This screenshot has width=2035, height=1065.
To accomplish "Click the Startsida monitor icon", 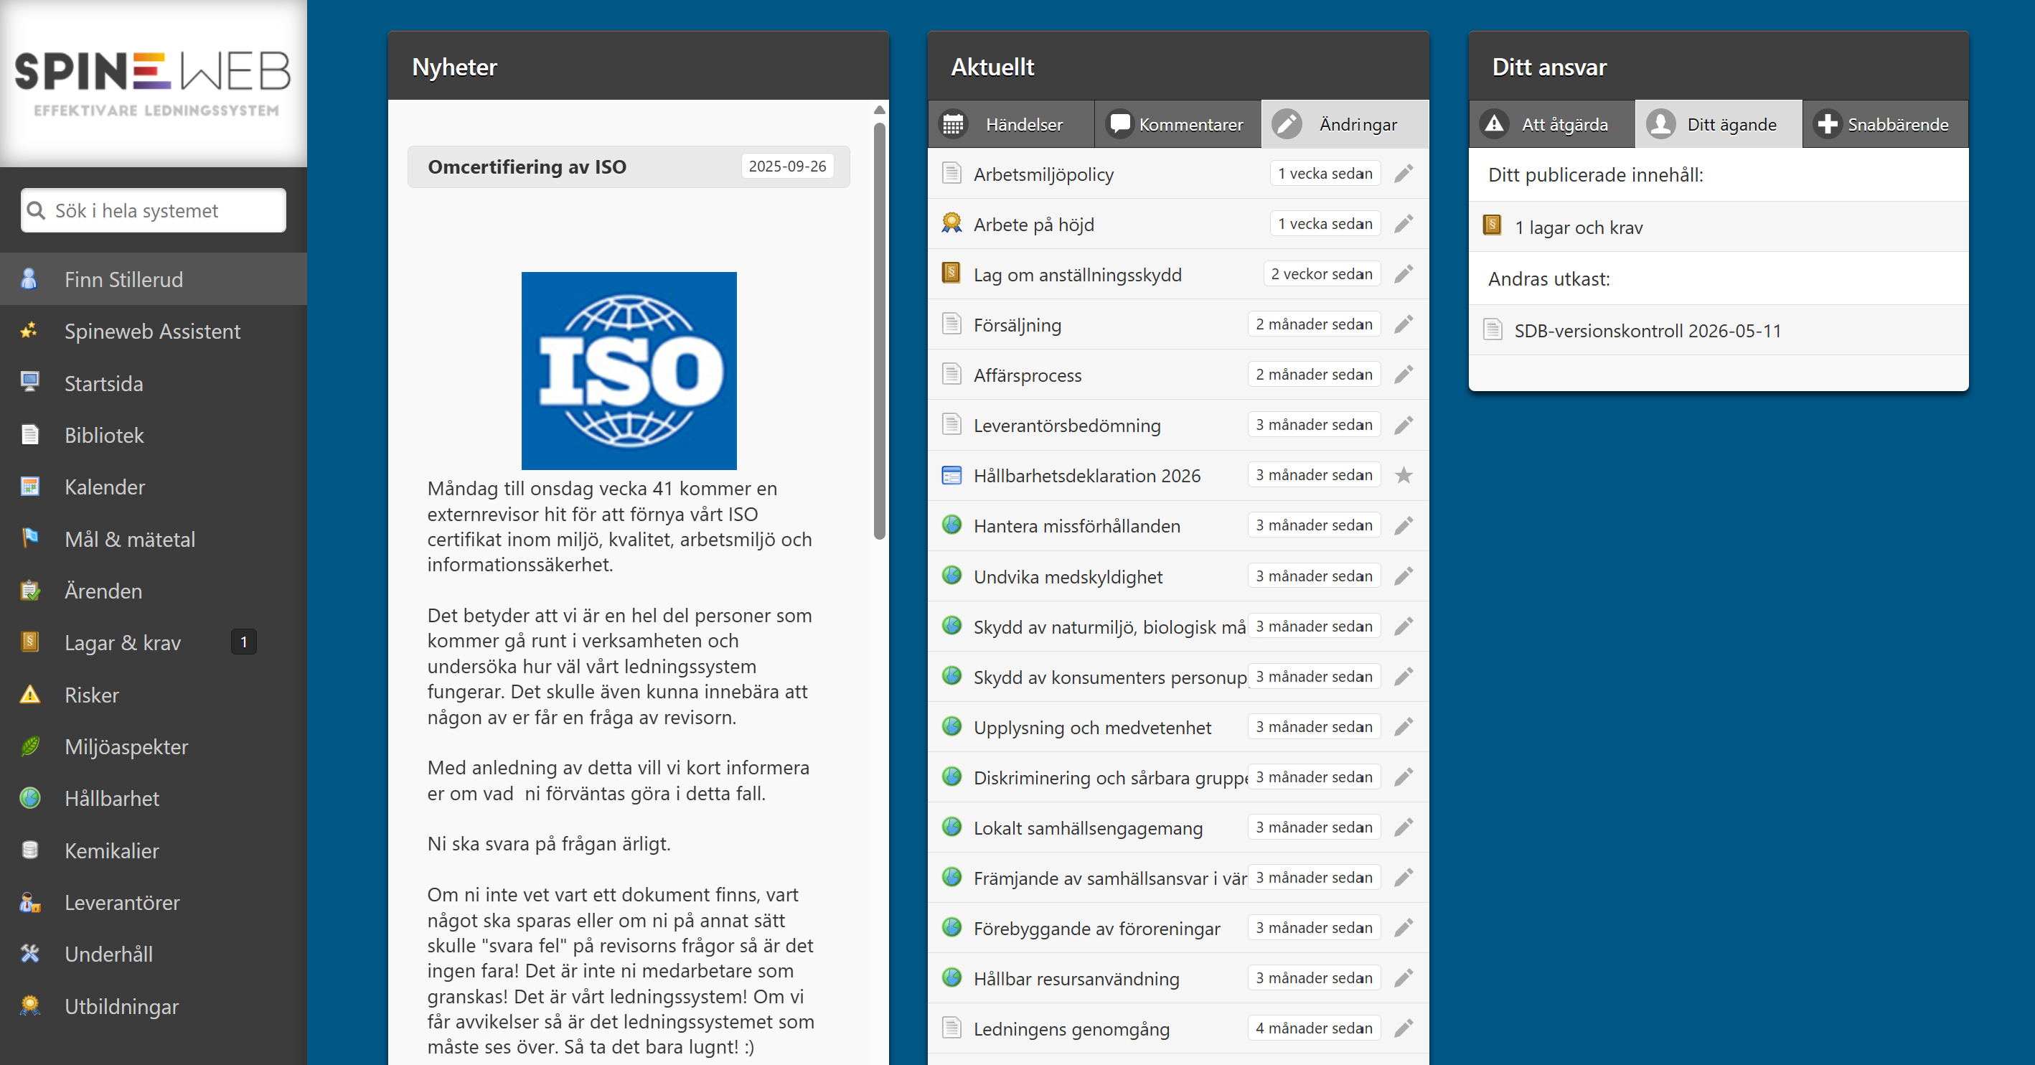I will coord(29,383).
